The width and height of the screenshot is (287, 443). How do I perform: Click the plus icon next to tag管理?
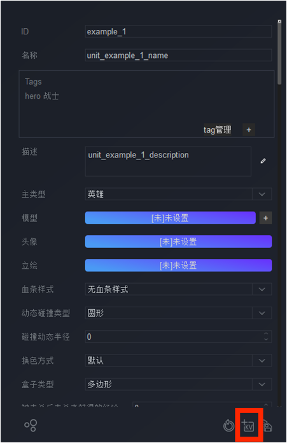pyautogui.click(x=249, y=129)
